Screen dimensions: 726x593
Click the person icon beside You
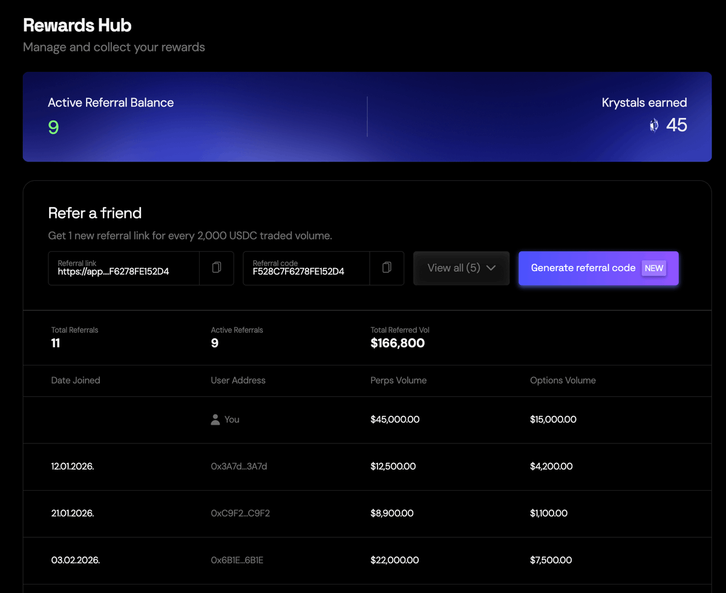215,419
